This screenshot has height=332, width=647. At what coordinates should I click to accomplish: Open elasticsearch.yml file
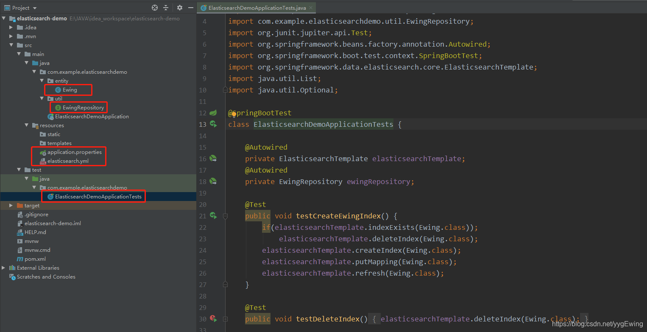[x=68, y=161]
